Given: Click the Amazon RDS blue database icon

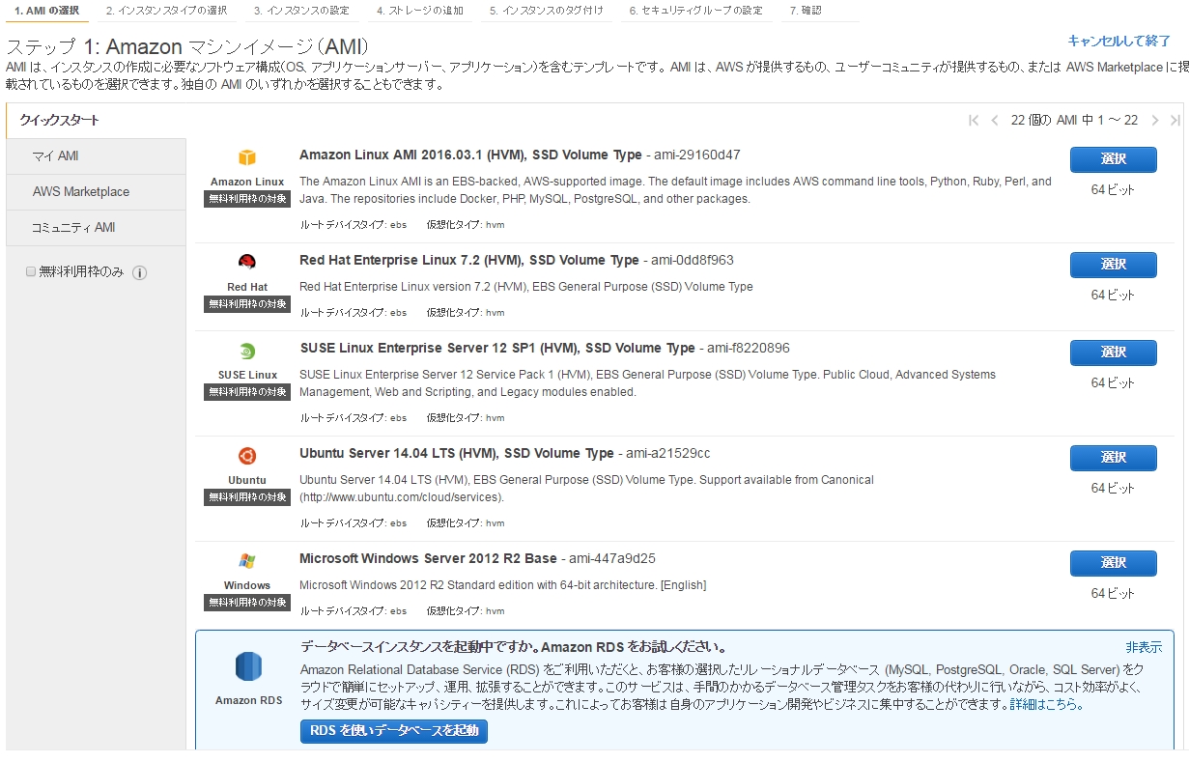Looking at the screenshot, I should 248,667.
